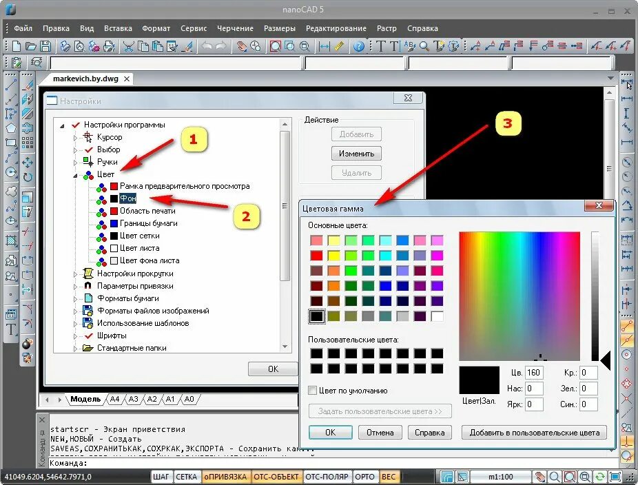Viewport: 638px width, 485px height.
Task: Expand the 'Курсор' tree node
Action: (75, 138)
